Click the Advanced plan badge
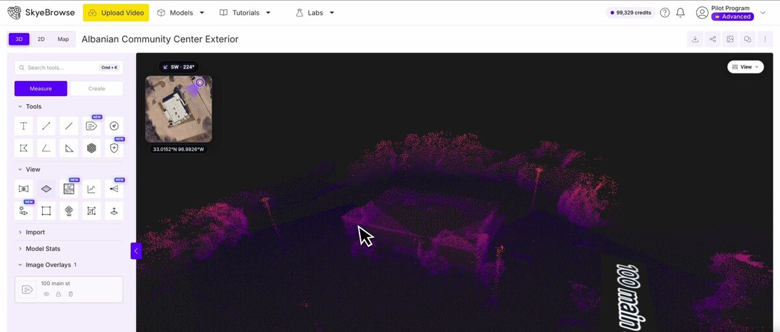This screenshot has width=780, height=332. pos(733,17)
